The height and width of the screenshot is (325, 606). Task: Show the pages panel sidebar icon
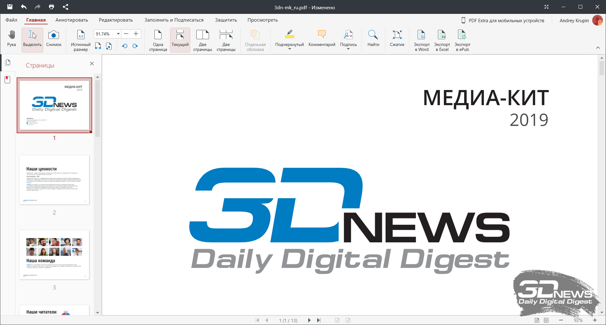coord(8,63)
